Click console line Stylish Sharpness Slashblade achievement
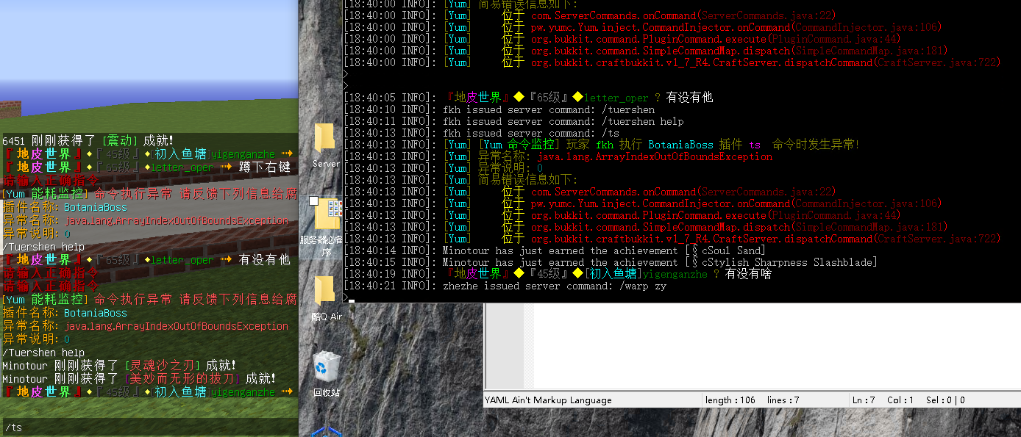The height and width of the screenshot is (437, 1021). (610, 262)
